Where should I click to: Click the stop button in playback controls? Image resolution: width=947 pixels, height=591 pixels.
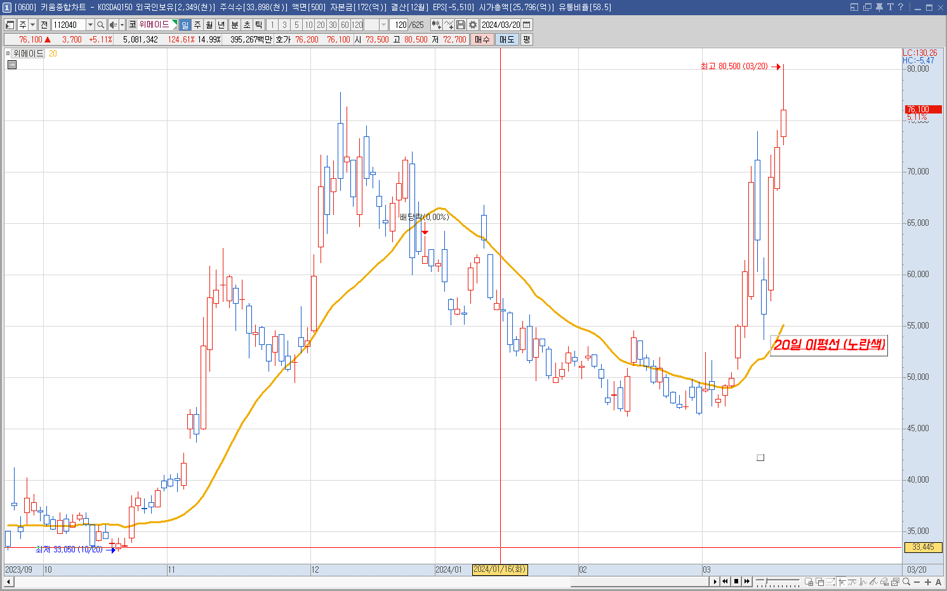[736, 581]
